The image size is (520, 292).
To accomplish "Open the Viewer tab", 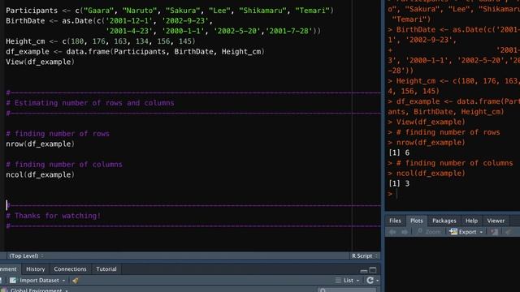I will (x=496, y=221).
